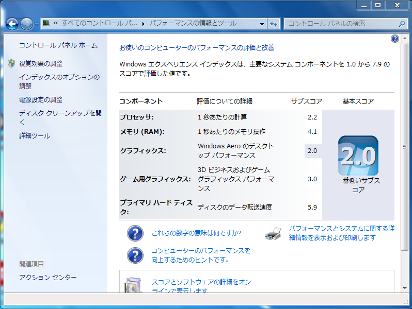412x309 pixels.
Task: Click question icon beside コンピューターのパフォーマンスを向上 hint
Action: (135, 255)
